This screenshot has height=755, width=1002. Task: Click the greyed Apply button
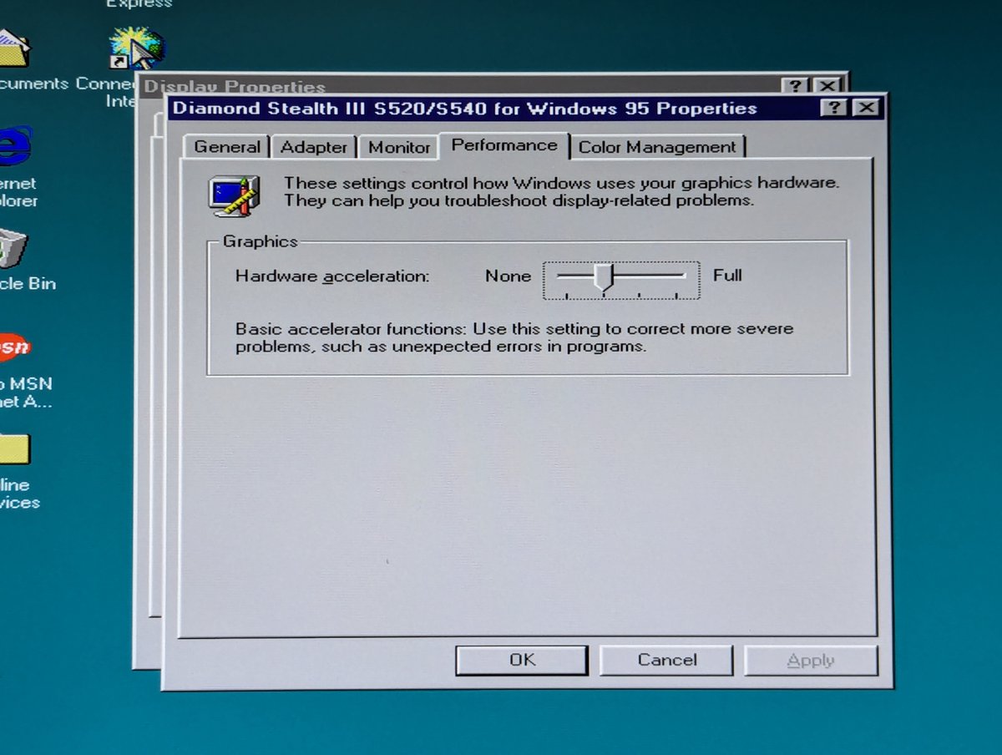tap(811, 661)
